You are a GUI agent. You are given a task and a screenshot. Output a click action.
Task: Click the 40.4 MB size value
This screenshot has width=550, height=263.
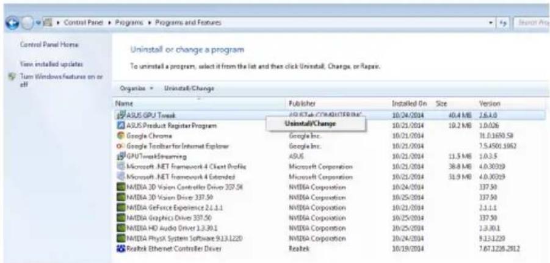pos(460,115)
